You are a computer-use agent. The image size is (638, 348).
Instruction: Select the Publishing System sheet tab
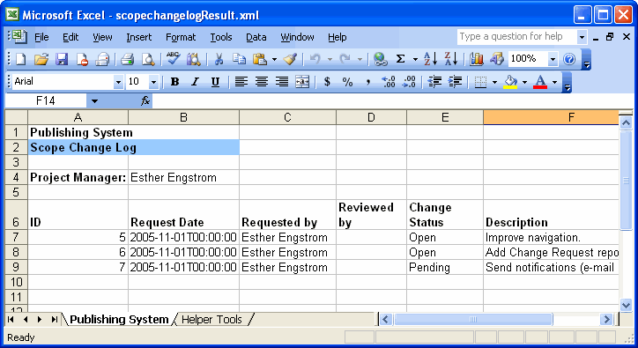(119, 320)
